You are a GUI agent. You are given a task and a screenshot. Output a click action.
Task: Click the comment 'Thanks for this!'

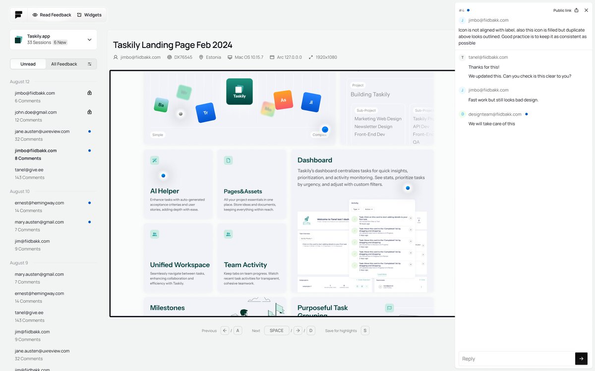pyautogui.click(x=484, y=67)
